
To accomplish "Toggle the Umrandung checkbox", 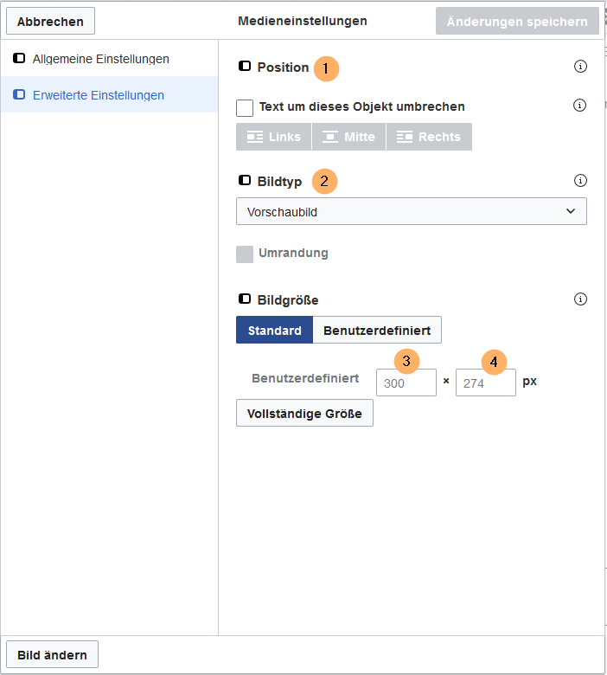I will tap(245, 254).
